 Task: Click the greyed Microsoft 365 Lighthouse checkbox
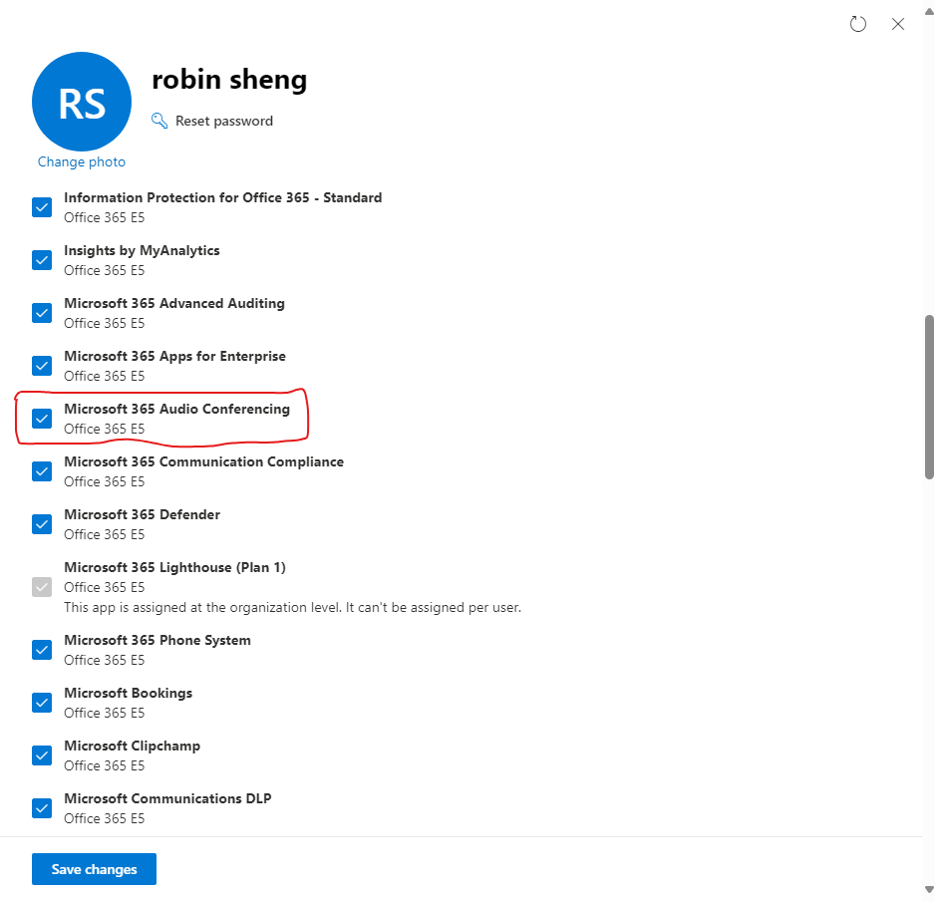click(42, 587)
